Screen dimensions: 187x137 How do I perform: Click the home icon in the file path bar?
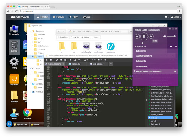coord(70,31)
